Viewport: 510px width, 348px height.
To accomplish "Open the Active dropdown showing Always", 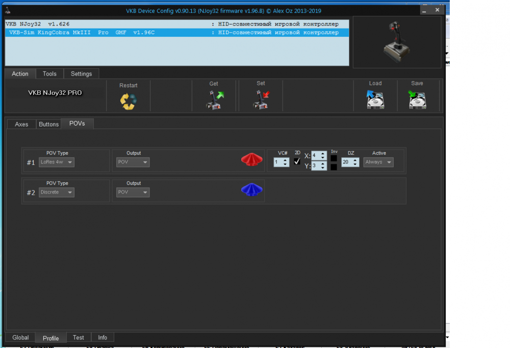I will pyautogui.click(x=378, y=162).
